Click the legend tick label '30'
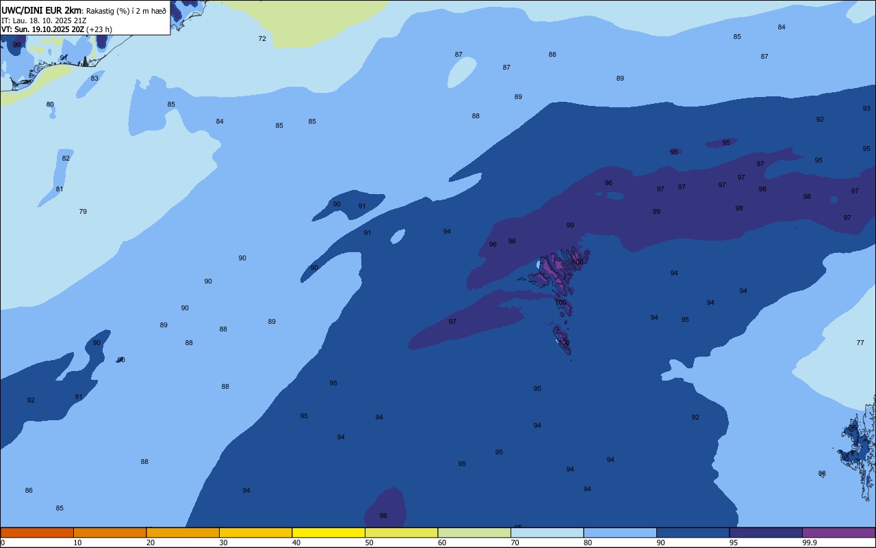The height and width of the screenshot is (548, 876). pyautogui.click(x=223, y=543)
